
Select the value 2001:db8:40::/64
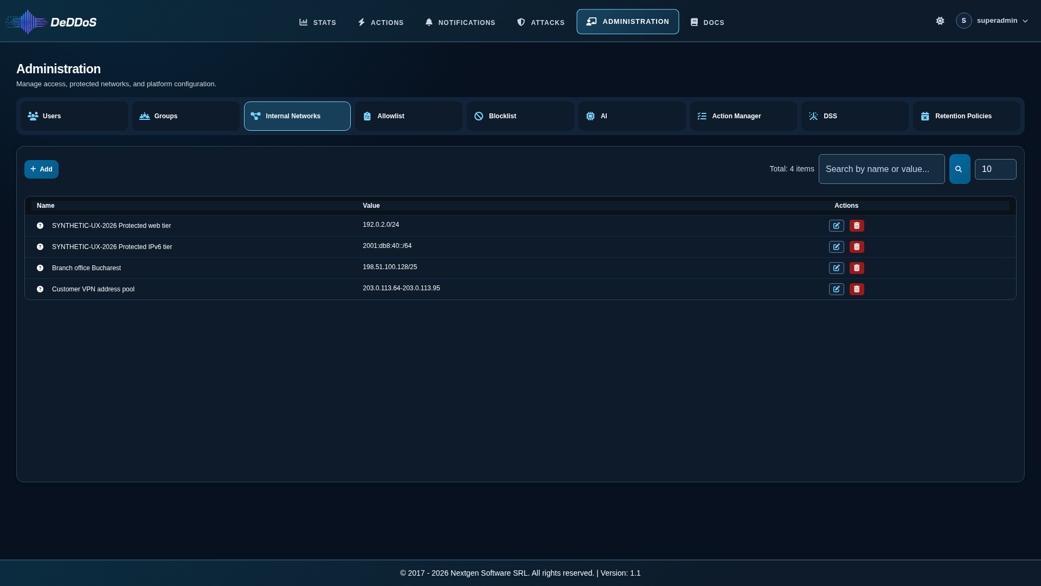387,246
